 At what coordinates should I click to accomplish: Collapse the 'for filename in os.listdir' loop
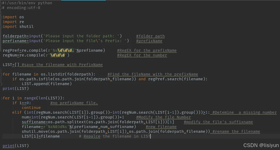click(1, 74)
